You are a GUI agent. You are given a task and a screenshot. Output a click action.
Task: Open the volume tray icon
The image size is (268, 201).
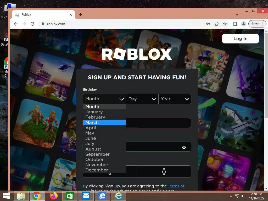tap(243, 196)
